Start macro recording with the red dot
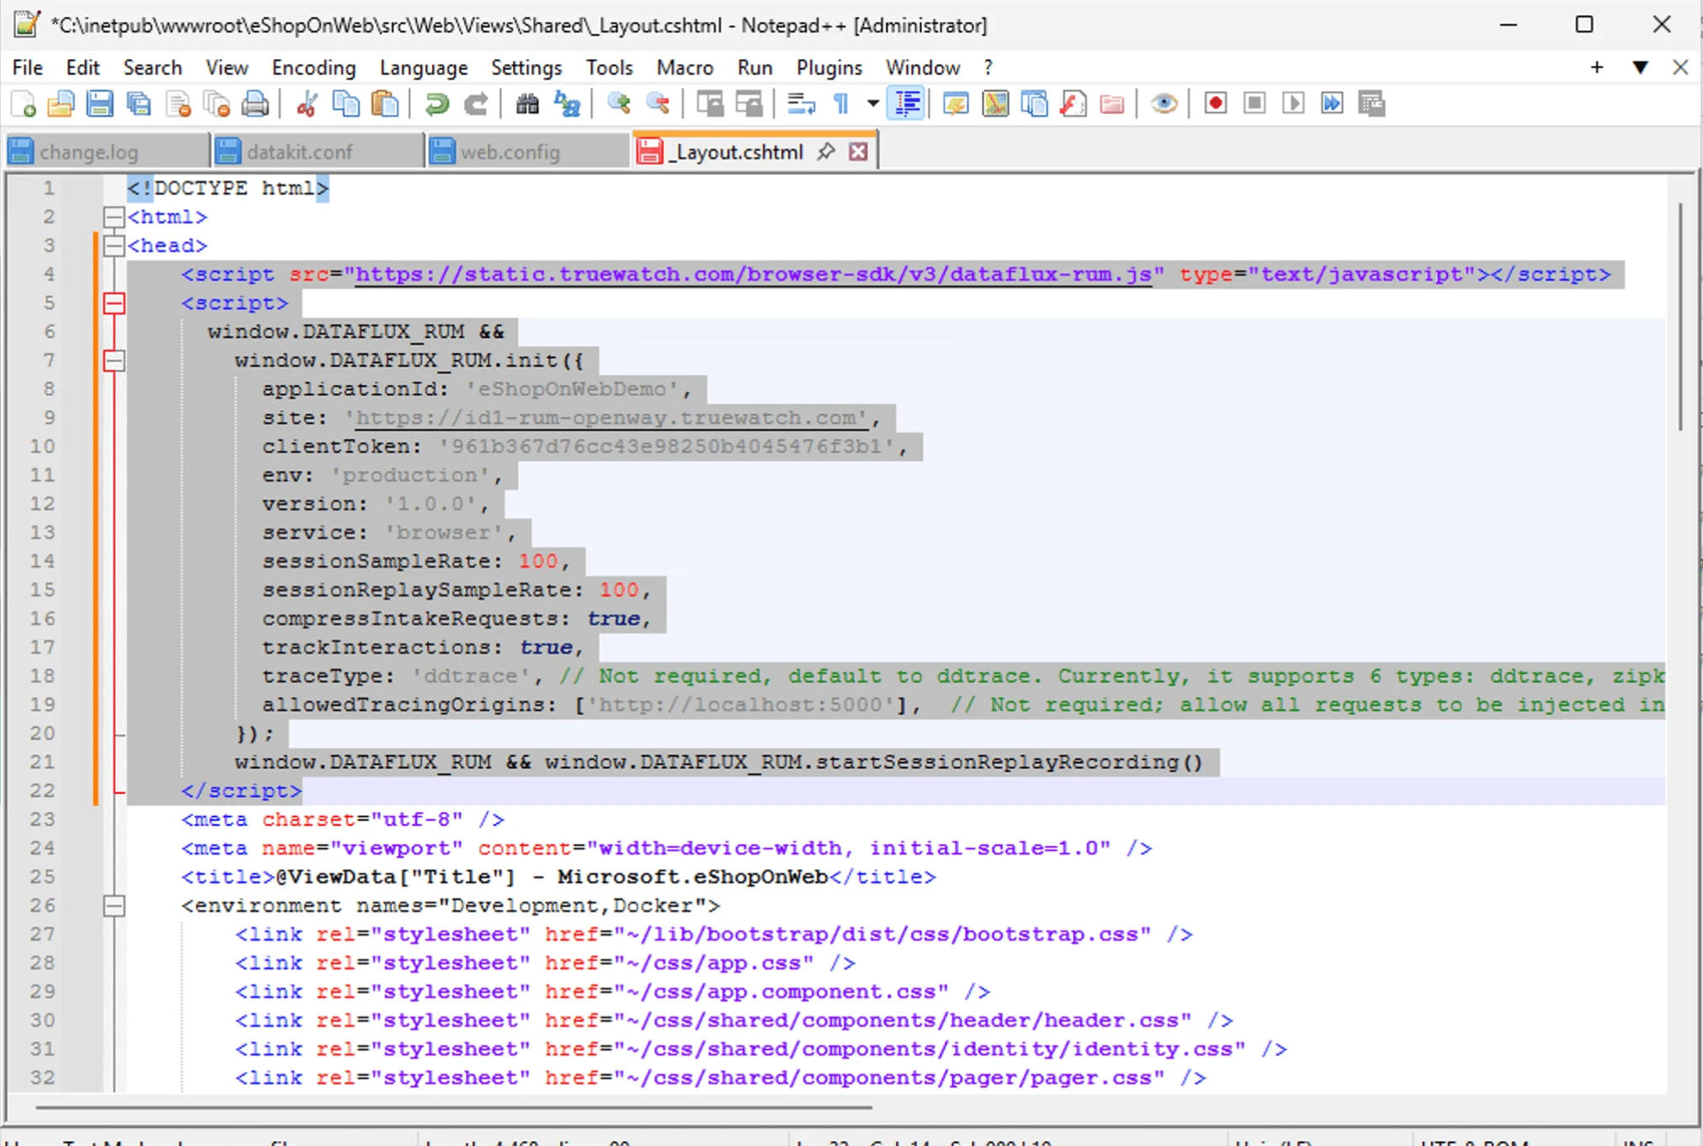Screen dimensions: 1703x1146 point(1215,104)
